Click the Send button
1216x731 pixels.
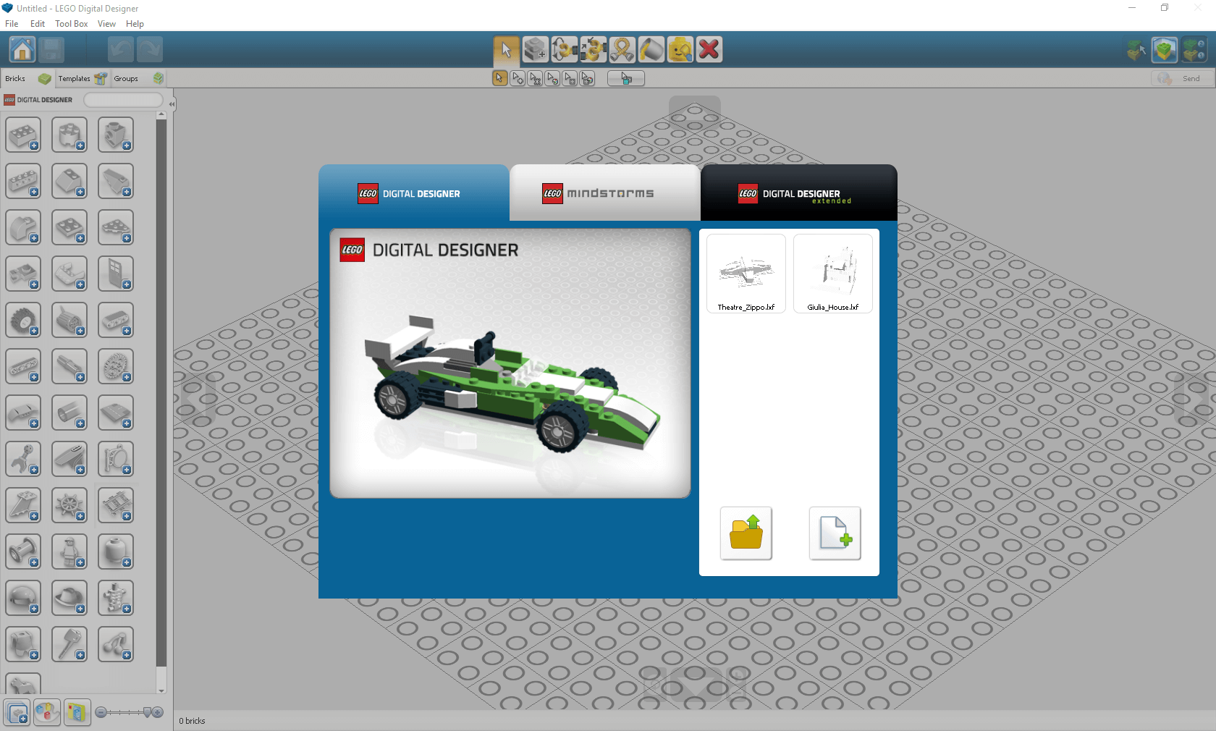point(1182,78)
